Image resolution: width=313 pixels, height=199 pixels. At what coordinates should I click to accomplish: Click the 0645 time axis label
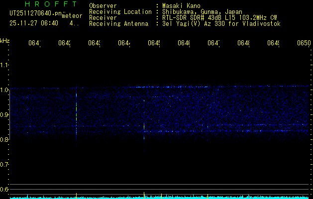pos(154,43)
